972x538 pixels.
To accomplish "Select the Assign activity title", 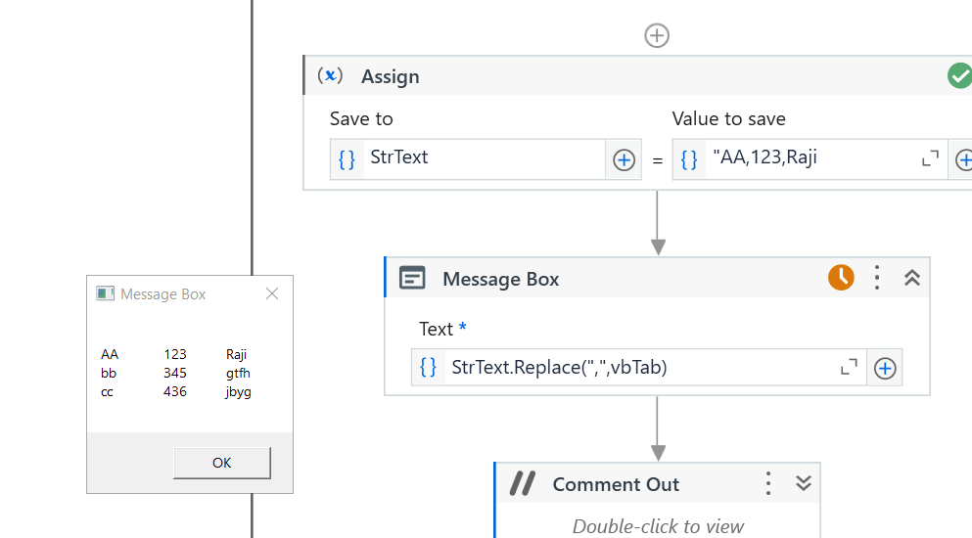I will point(390,76).
